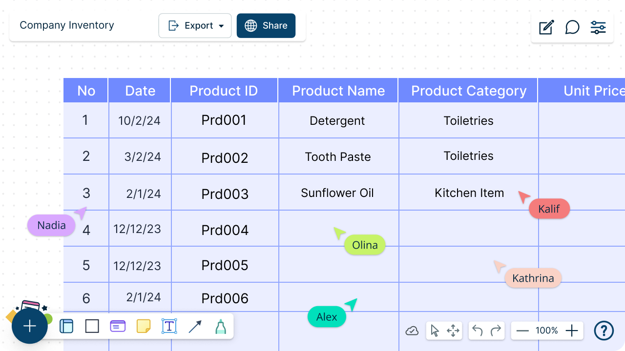Click the 12/12/23 date in row 5
Screen dimensions: 625x351
[137, 266]
